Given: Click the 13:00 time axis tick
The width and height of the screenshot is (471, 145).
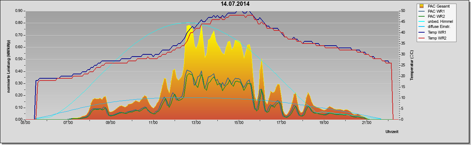Looking at the screenshot, I should [196, 123].
